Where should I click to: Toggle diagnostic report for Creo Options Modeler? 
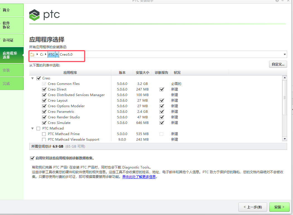click(x=162, y=106)
